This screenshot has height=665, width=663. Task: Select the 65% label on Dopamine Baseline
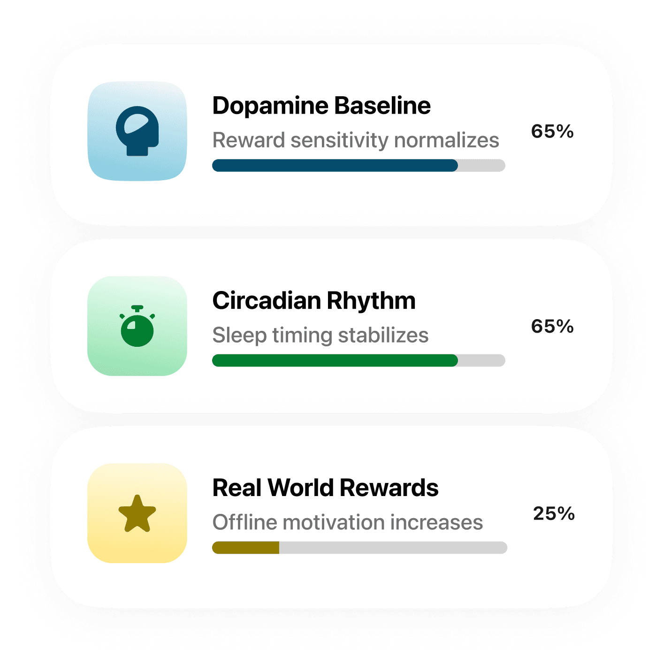tap(553, 131)
